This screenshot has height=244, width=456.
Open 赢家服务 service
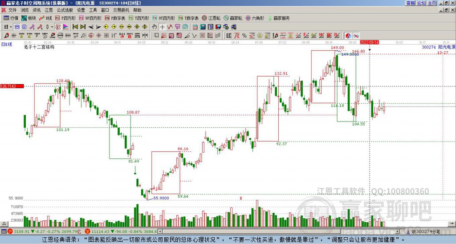coord(279,18)
